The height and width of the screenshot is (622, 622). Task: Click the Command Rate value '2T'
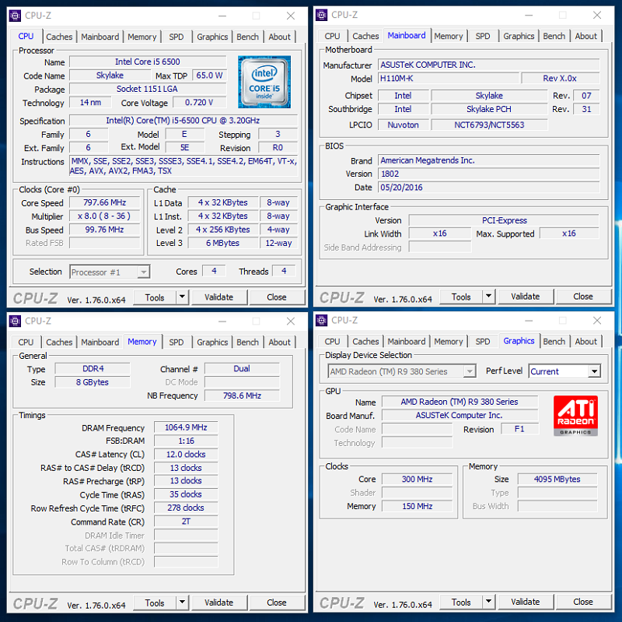(x=186, y=522)
